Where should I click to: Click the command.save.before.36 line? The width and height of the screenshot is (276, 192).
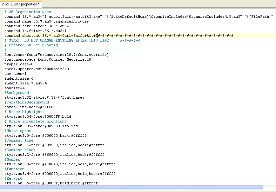(x=37, y=26)
